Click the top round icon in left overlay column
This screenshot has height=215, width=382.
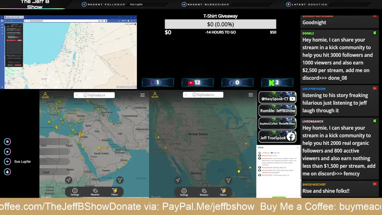pos(7,141)
